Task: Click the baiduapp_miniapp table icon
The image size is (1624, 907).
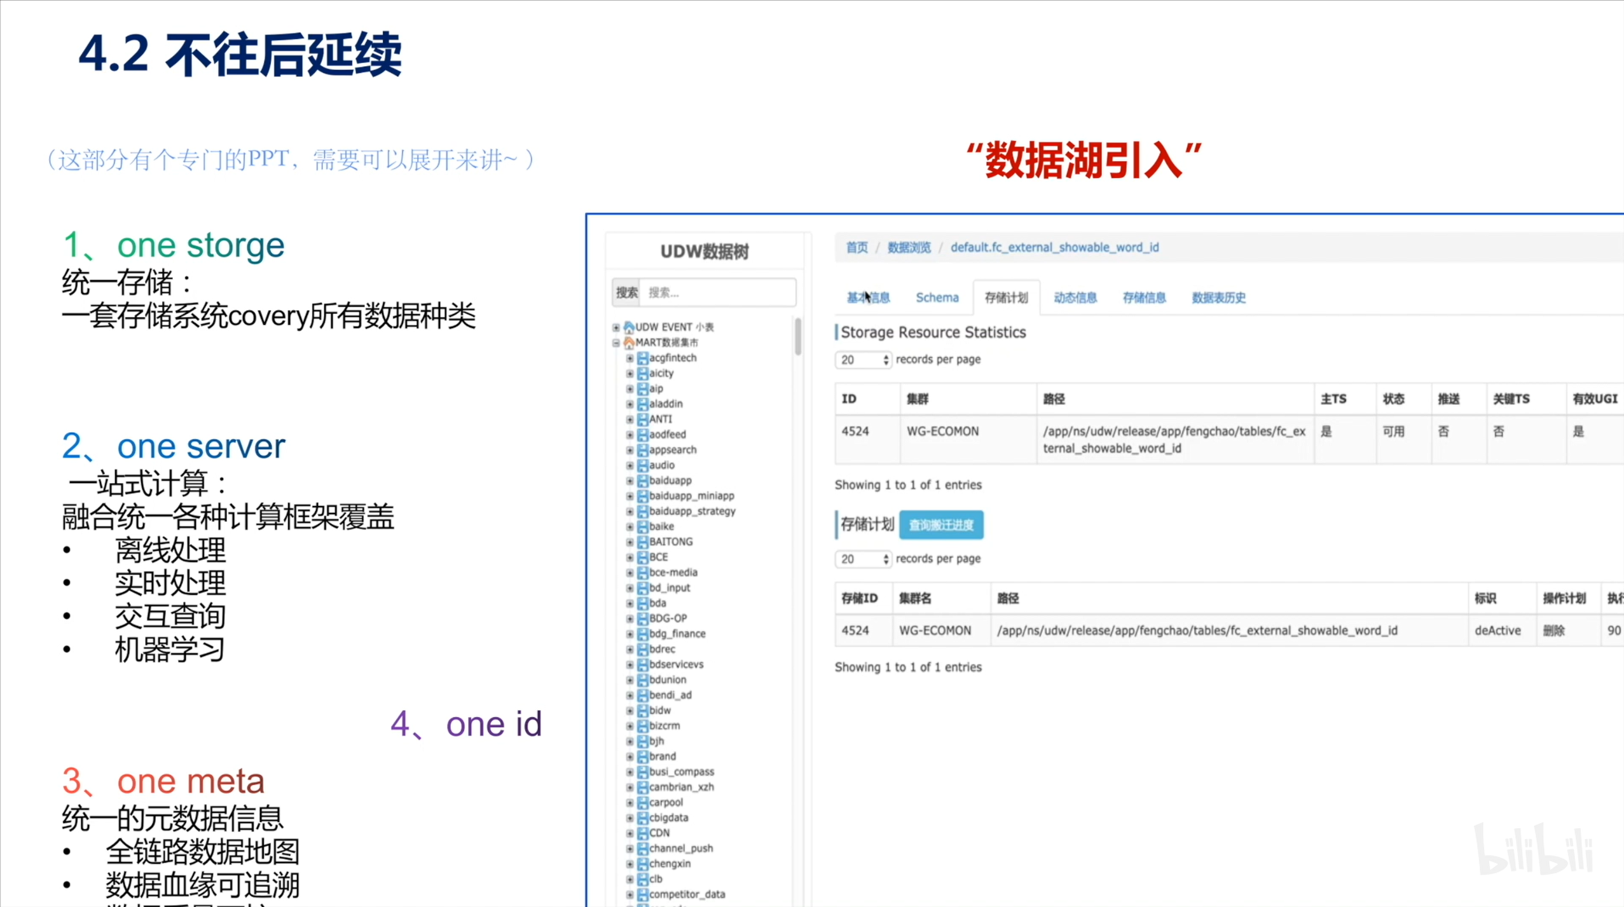Action: [x=643, y=496]
